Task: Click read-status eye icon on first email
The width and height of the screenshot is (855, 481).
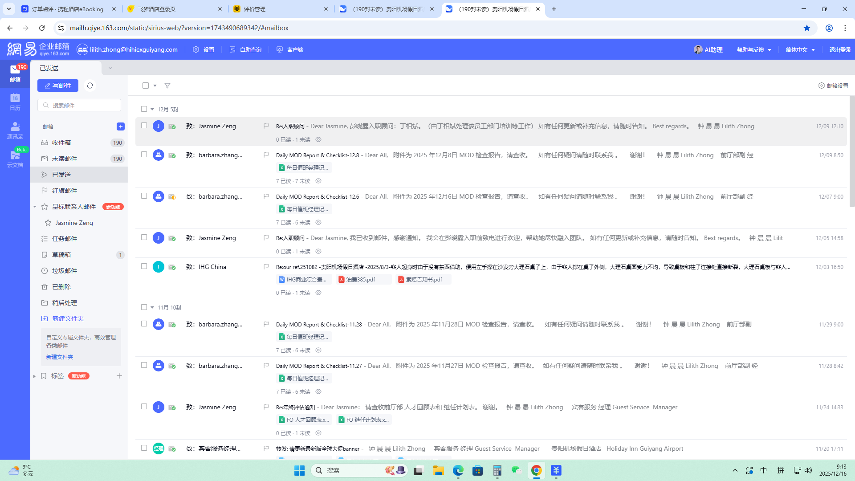Action: (x=318, y=139)
